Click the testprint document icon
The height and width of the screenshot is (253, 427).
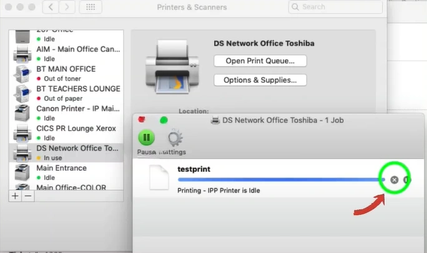(x=159, y=178)
